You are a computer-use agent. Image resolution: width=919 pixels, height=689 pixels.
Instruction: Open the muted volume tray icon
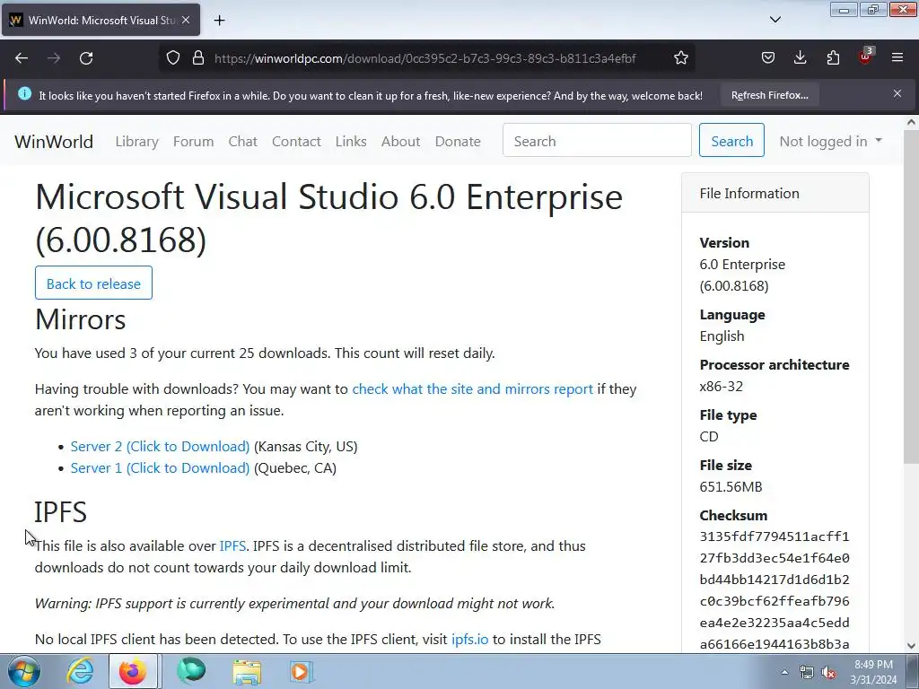pyautogui.click(x=828, y=673)
